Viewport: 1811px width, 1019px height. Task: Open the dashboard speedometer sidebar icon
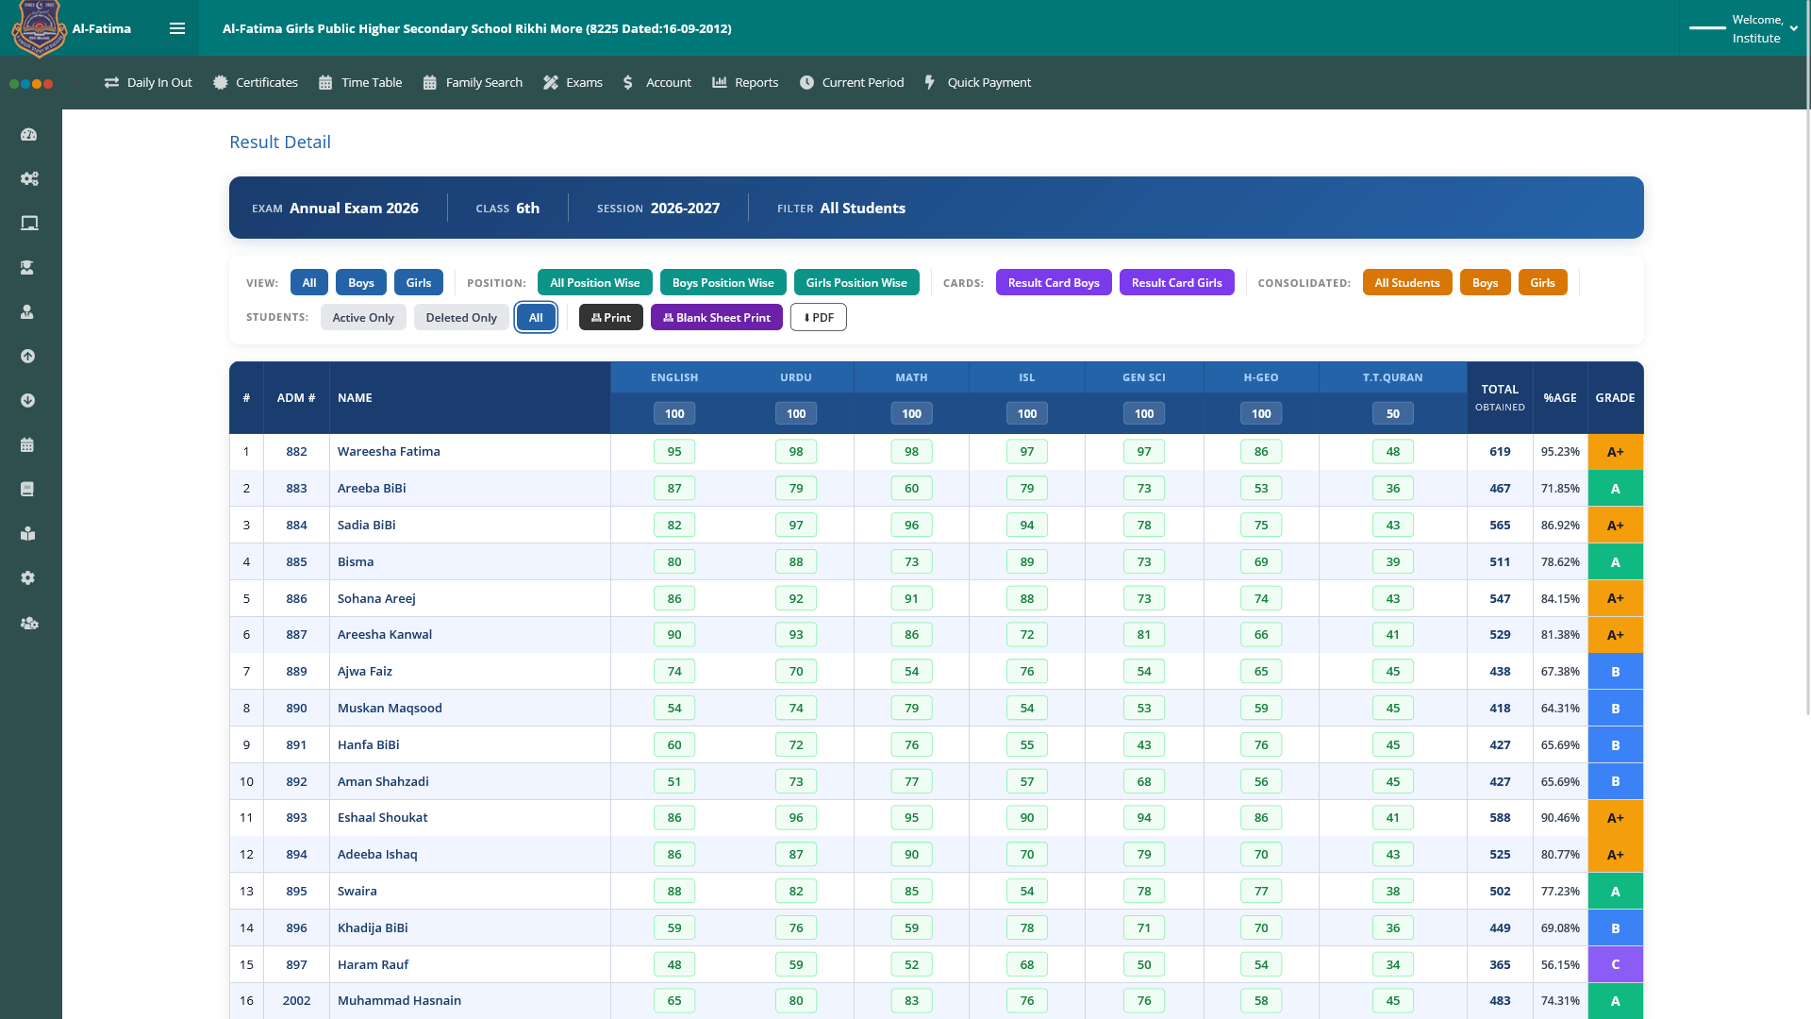[28, 135]
